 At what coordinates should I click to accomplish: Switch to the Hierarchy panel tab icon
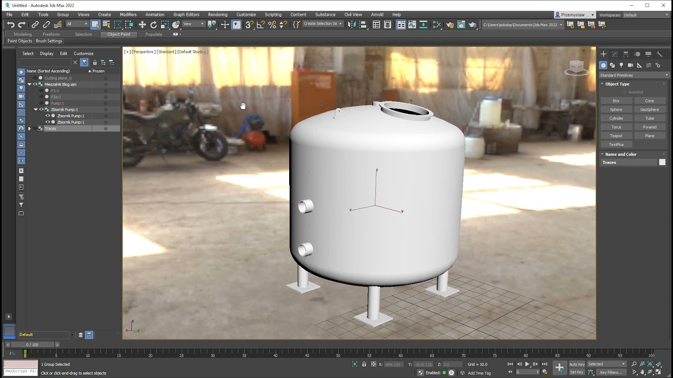click(x=626, y=54)
